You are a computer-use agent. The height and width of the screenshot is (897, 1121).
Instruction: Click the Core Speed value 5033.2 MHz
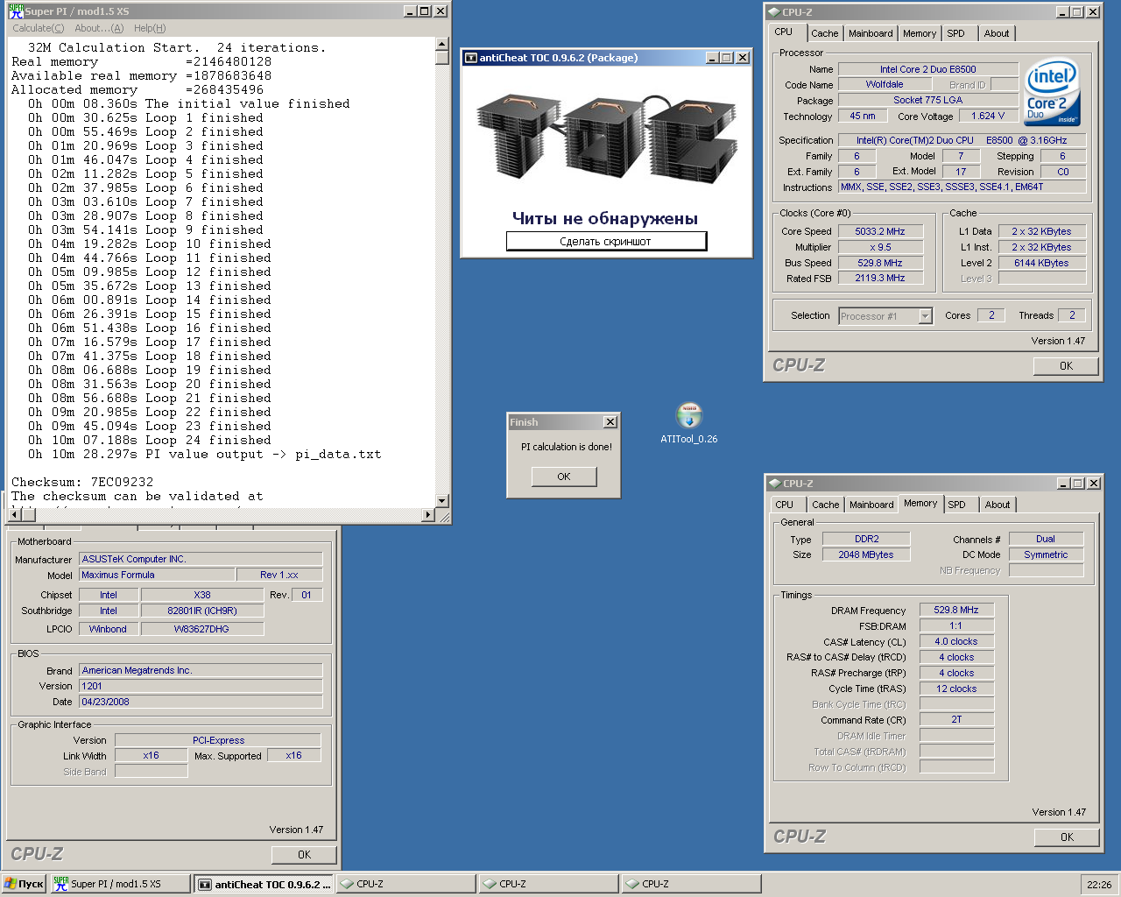(880, 231)
